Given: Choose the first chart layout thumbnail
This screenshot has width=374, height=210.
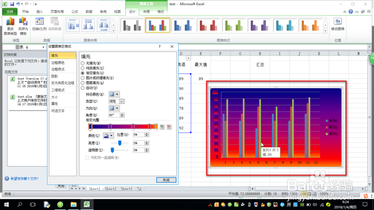Looking at the screenshot, I should pyautogui.click(x=73, y=25).
